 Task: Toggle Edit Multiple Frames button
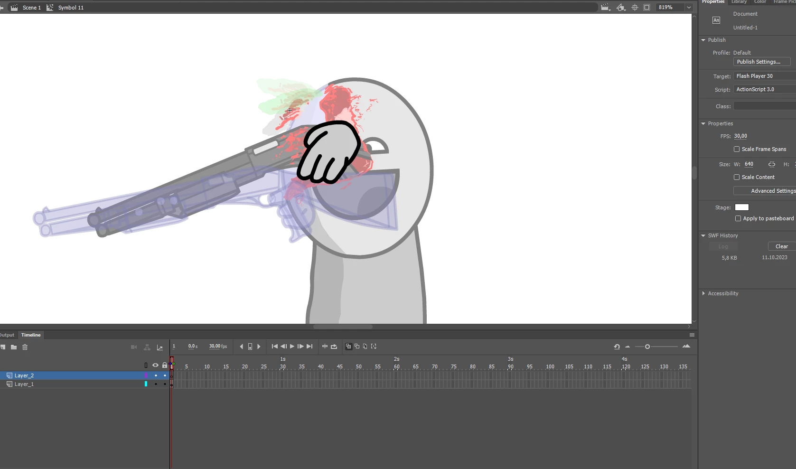(365, 347)
